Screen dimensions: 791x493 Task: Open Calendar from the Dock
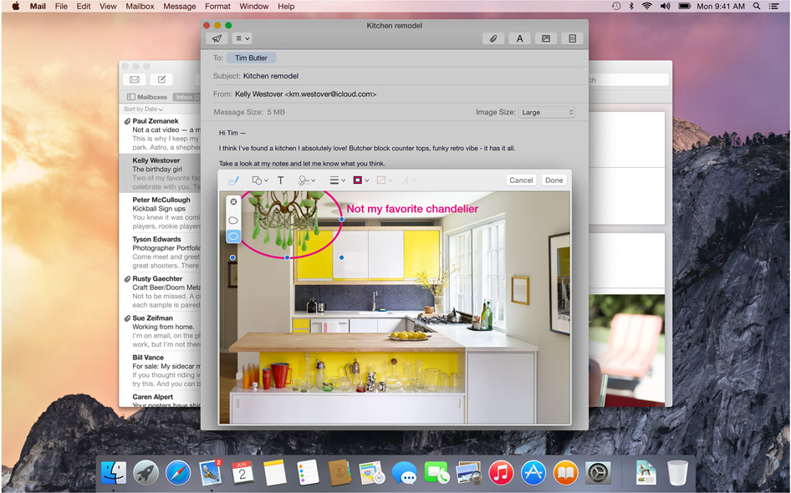pos(242,473)
